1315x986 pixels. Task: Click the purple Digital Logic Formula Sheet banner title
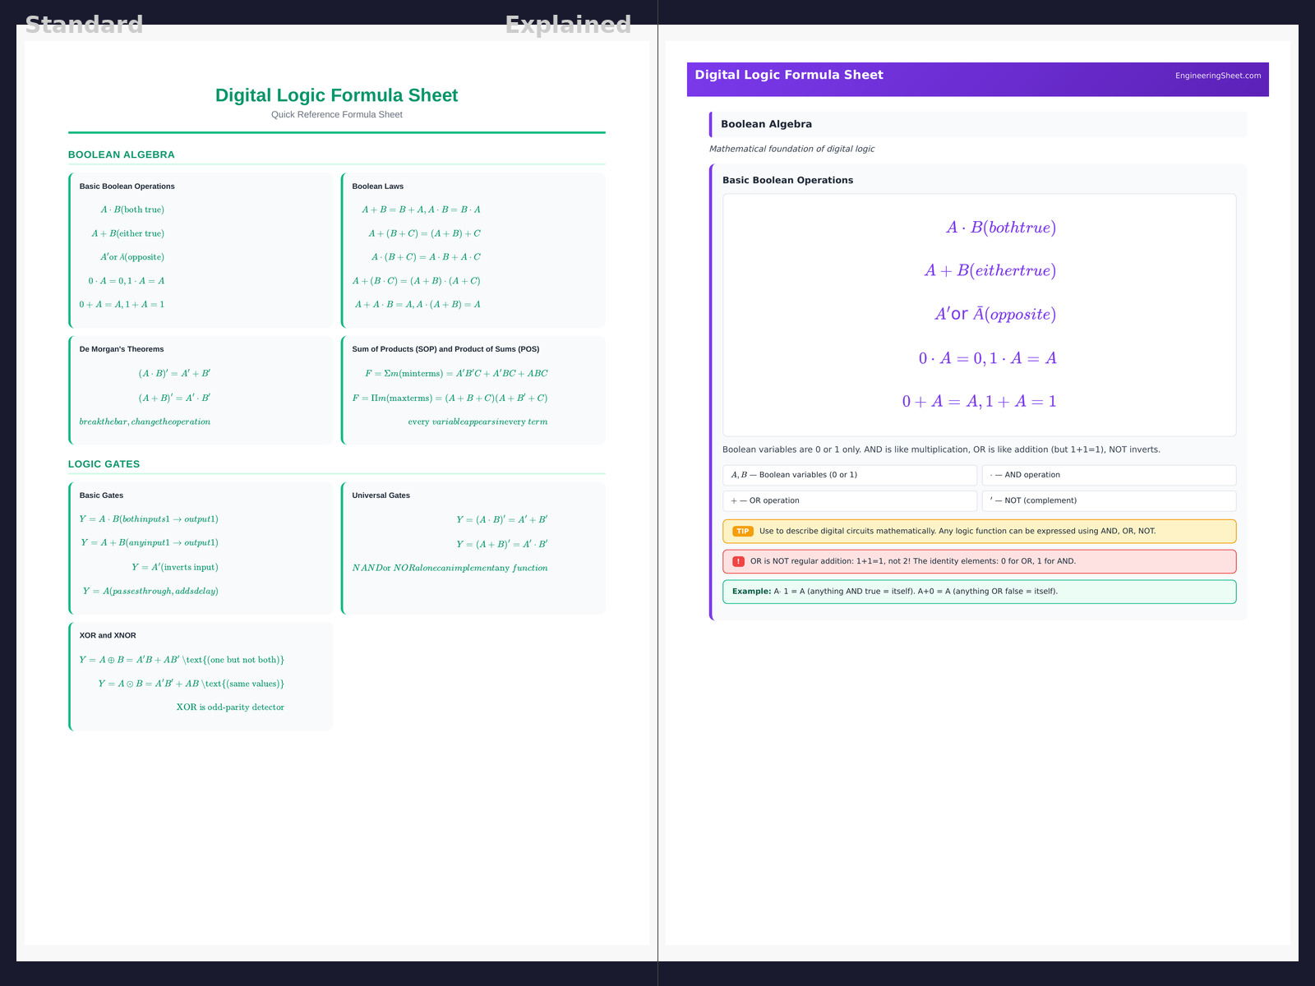coord(789,75)
